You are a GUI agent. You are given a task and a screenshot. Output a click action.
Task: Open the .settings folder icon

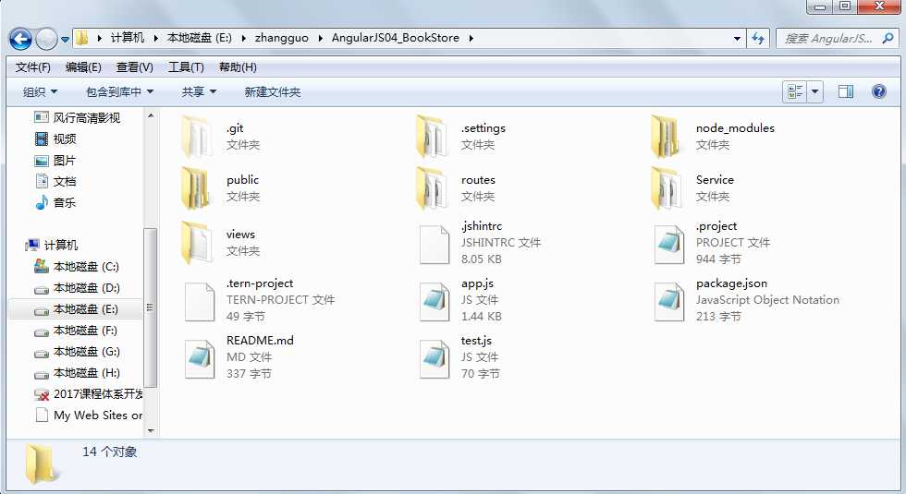pos(432,137)
